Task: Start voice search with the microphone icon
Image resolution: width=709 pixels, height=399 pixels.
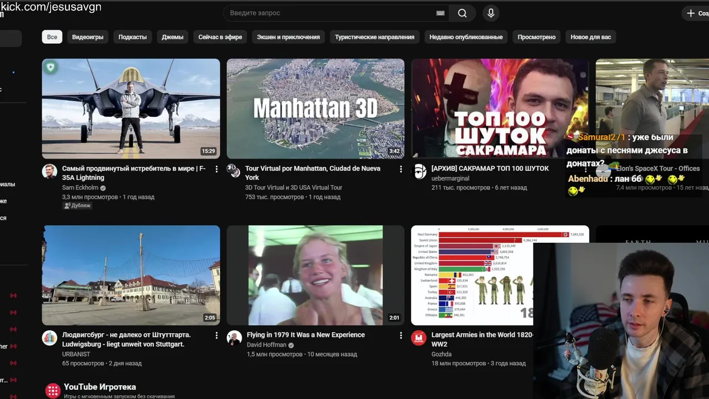Action: [x=491, y=13]
